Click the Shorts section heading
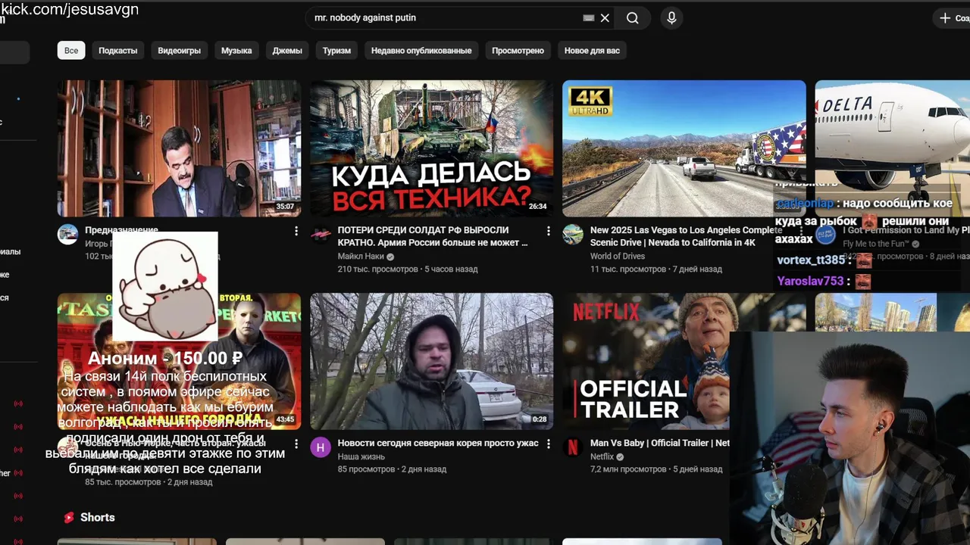970x545 pixels. (x=98, y=518)
